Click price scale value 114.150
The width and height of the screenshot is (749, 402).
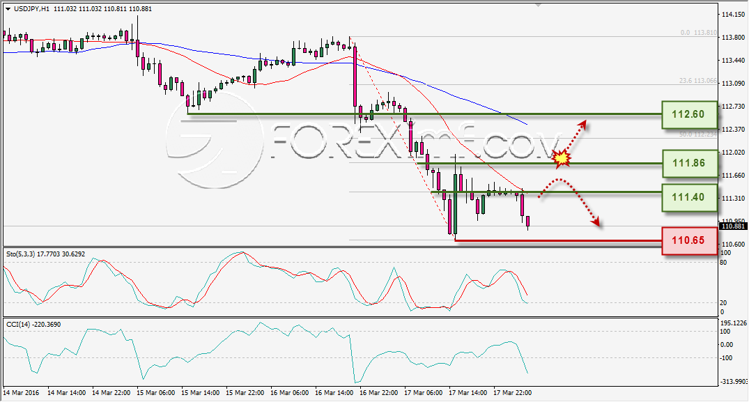[733, 15]
